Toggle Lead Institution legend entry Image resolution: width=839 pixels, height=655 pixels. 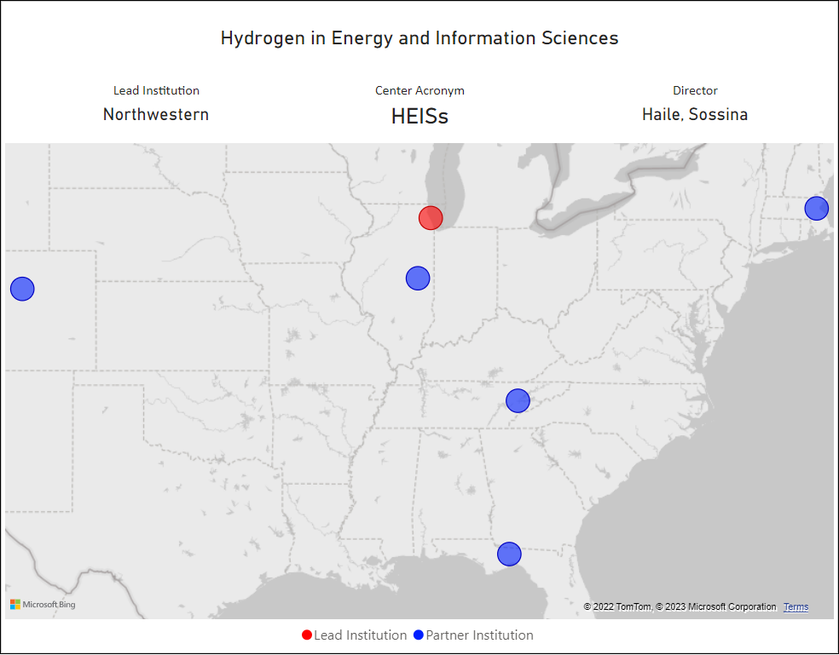pyautogui.click(x=354, y=635)
